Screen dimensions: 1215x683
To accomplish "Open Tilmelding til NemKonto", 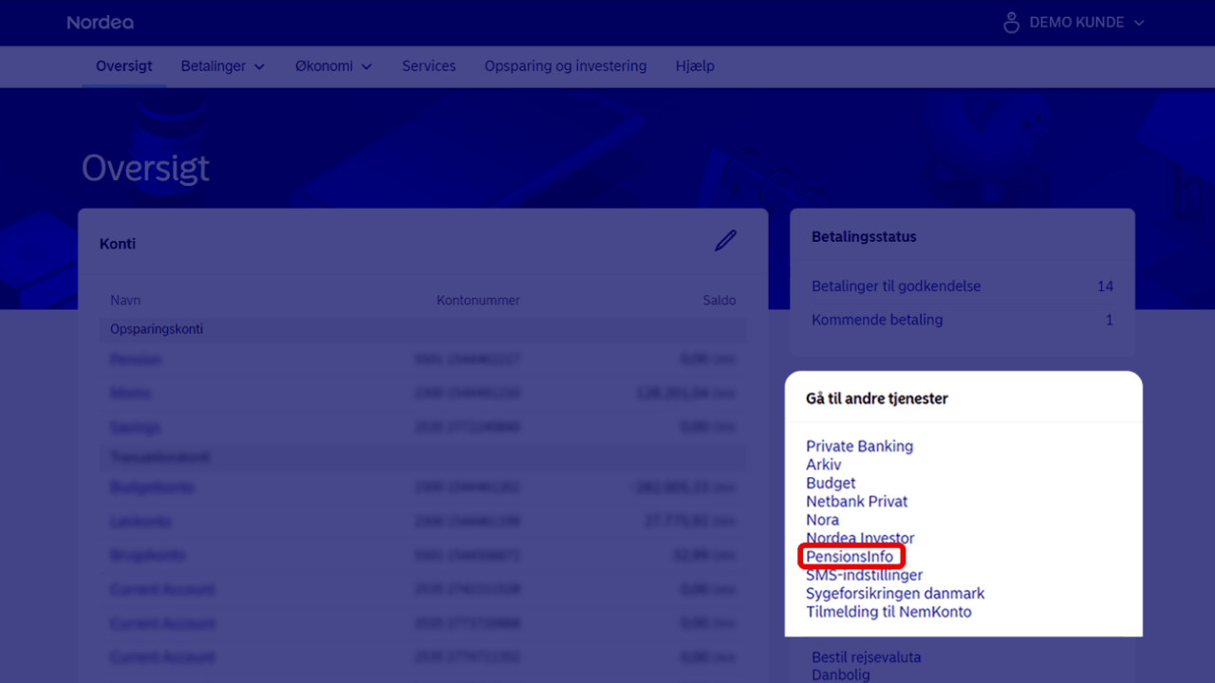I will click(x=888, y=612).
